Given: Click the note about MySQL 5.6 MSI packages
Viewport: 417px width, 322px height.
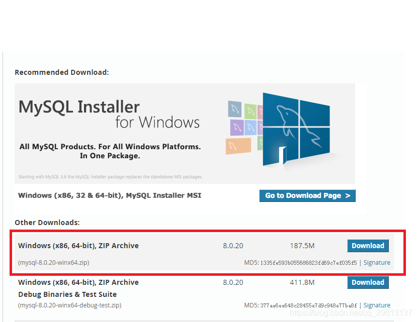Looking at the screenshot, I should [x=110, y=177].
